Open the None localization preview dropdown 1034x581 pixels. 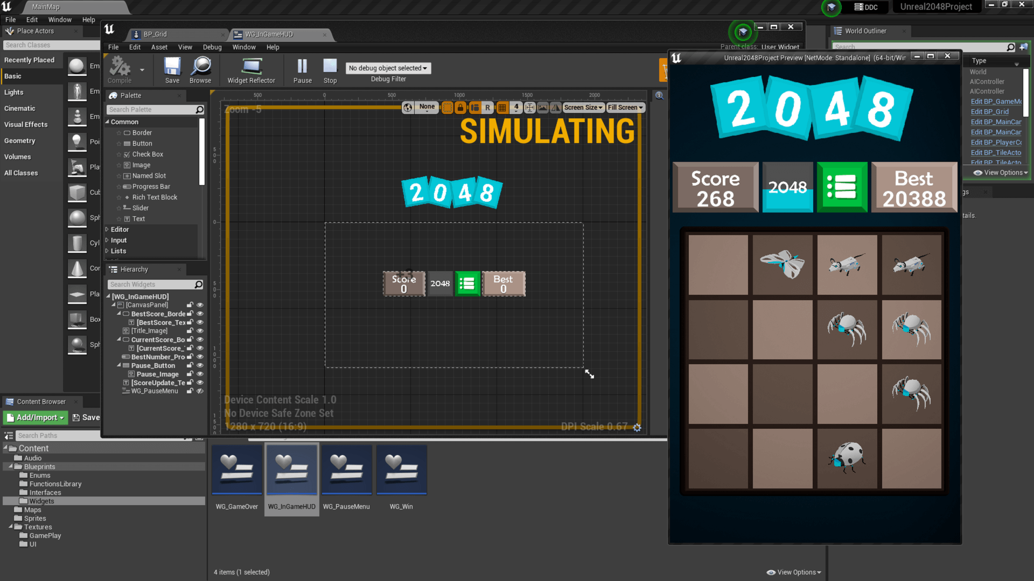[427, 107]
